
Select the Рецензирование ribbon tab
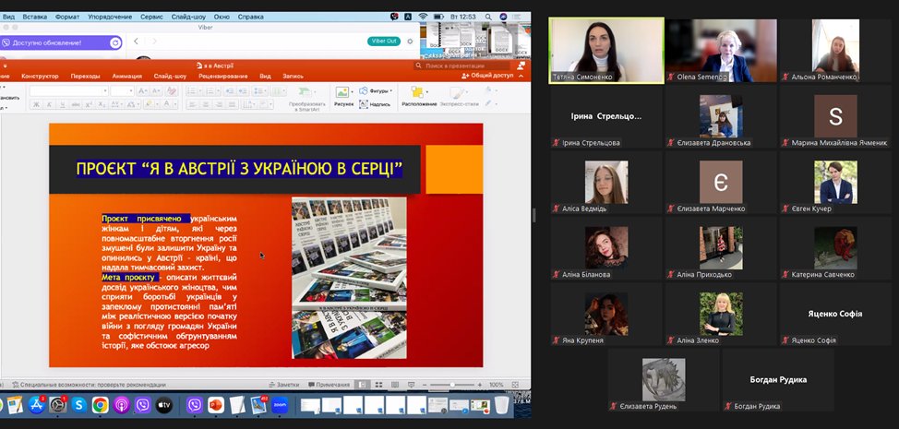pos(223,77)
